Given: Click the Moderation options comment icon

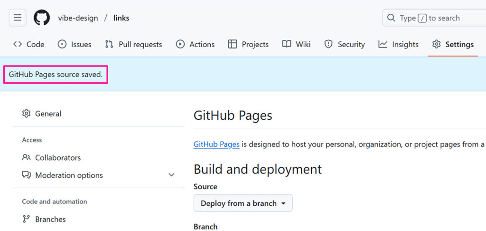Looking at the screenshot, I should [x=27, y=175].
